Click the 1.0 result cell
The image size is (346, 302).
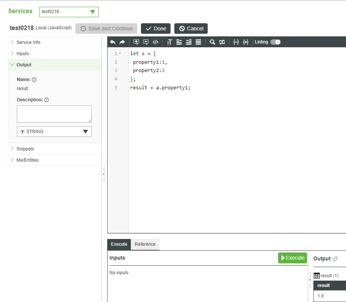(x=330, y=296)
